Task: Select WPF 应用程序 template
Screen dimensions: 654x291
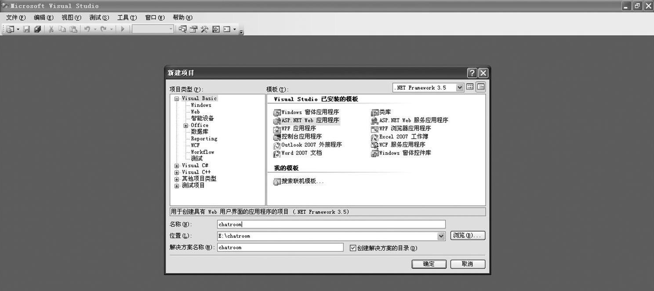Action: coord(295,129)
